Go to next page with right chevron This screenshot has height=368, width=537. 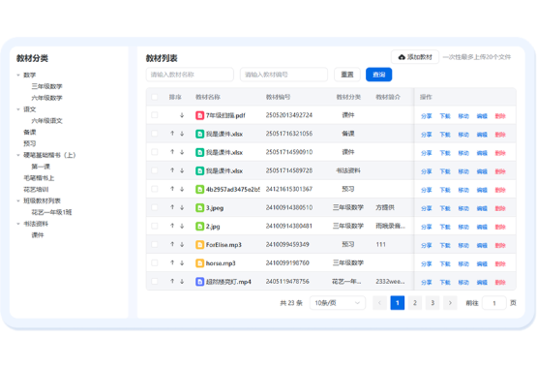450,303
